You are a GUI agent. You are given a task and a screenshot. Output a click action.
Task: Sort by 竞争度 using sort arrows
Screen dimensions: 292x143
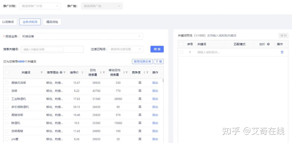(144, 72)
